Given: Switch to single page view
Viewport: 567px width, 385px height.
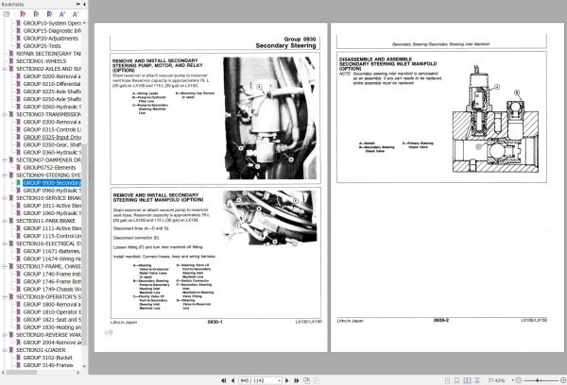Looking at the screenshot, I should (447, 380).
